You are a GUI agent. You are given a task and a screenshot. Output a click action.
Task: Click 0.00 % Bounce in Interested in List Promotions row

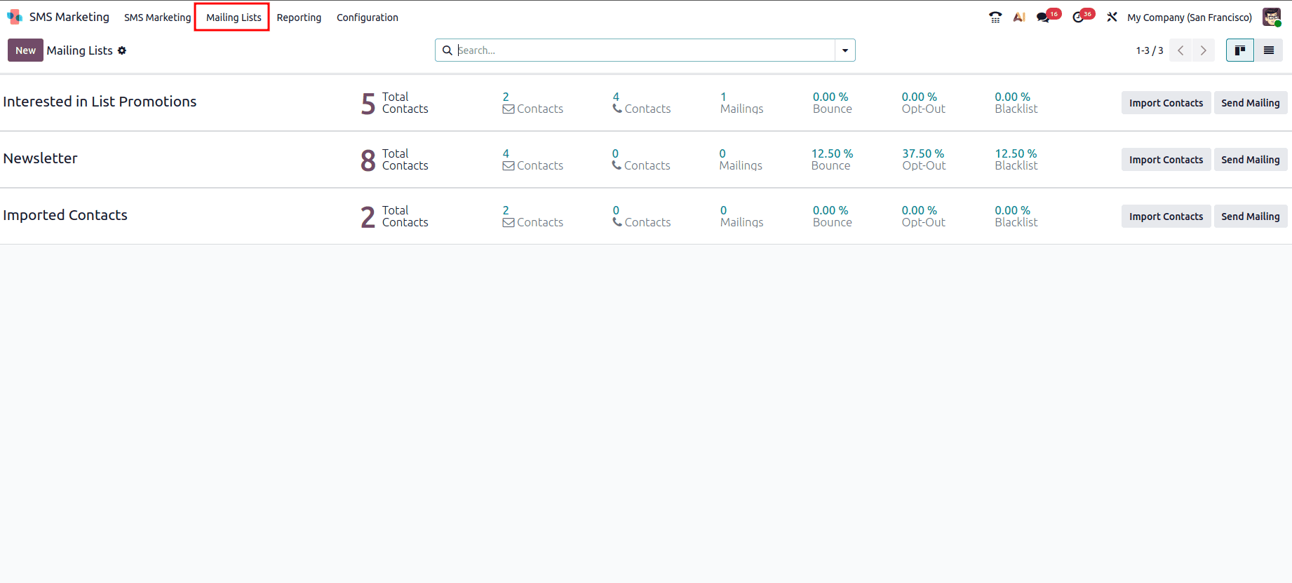(832, 103)
